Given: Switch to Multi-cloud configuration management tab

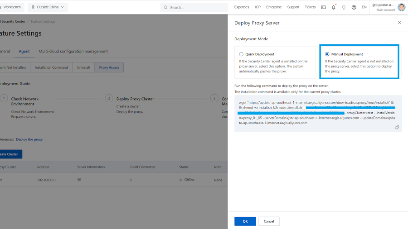Looking at the screenshot, I should point(73,51).
